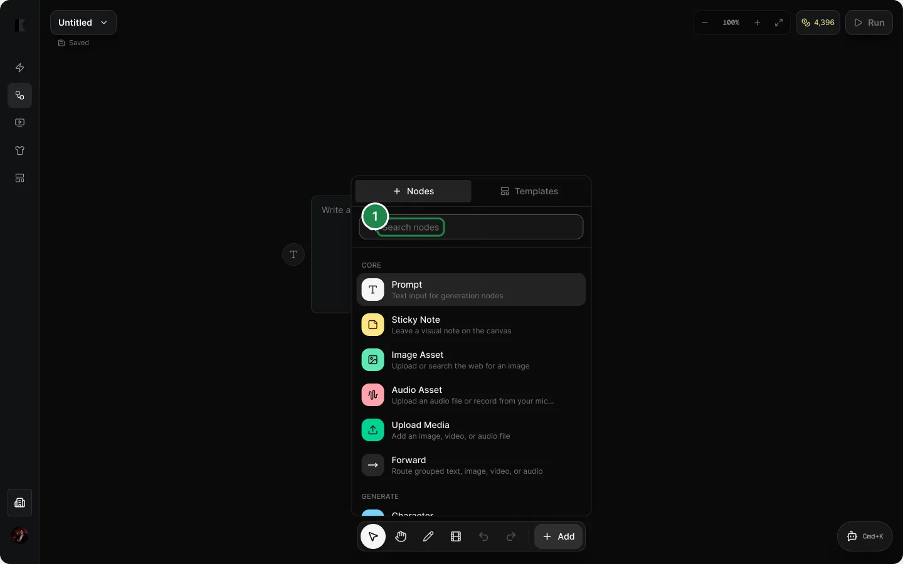Add an Upload Media node
903x564 pixels.
(x=471, y=430)
